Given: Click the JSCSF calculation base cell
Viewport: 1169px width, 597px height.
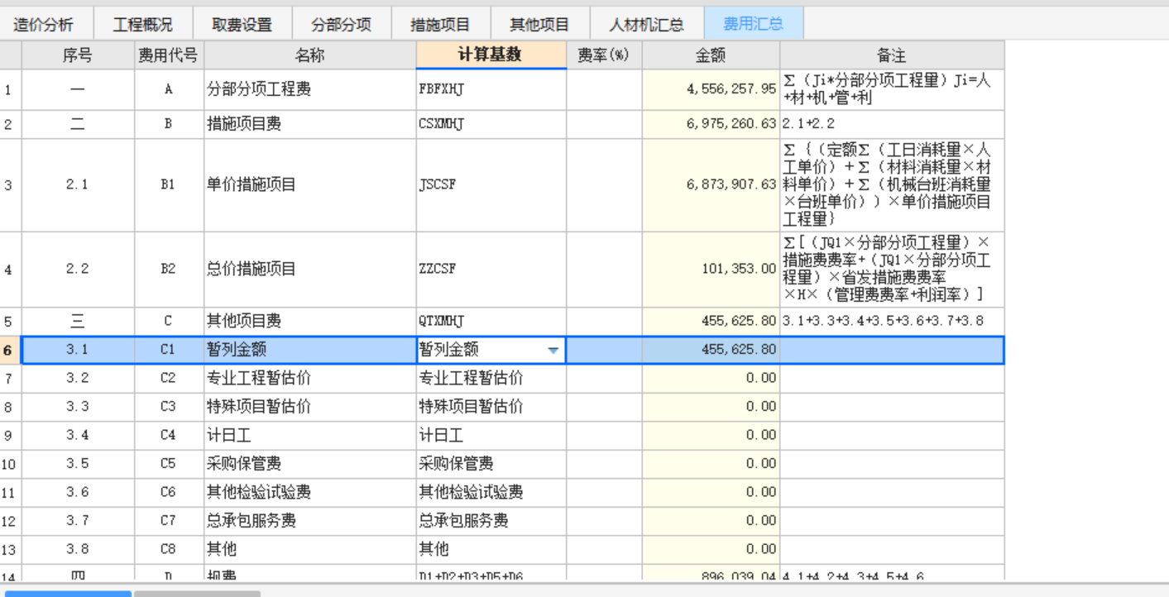Looking at the screenshot, I should click(x=491, y=185).
